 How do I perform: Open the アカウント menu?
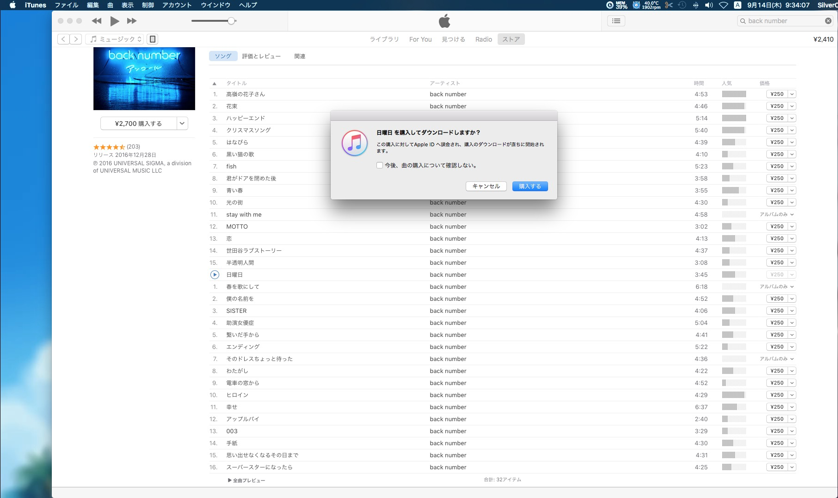[x=177, y=5]
